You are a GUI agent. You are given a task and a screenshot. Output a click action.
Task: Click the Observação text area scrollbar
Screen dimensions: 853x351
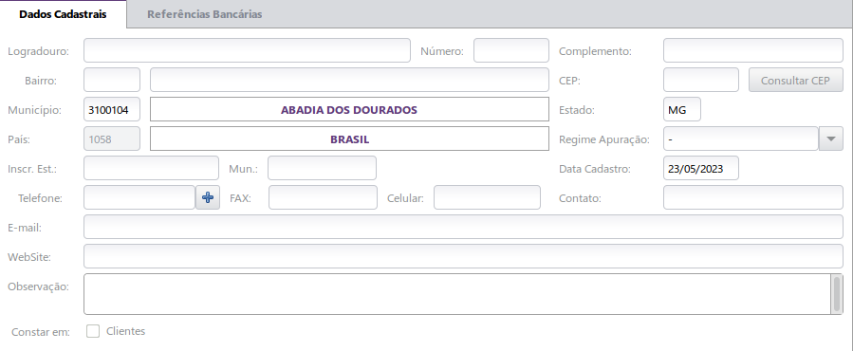pyautogui.click(x=837, y=294)
